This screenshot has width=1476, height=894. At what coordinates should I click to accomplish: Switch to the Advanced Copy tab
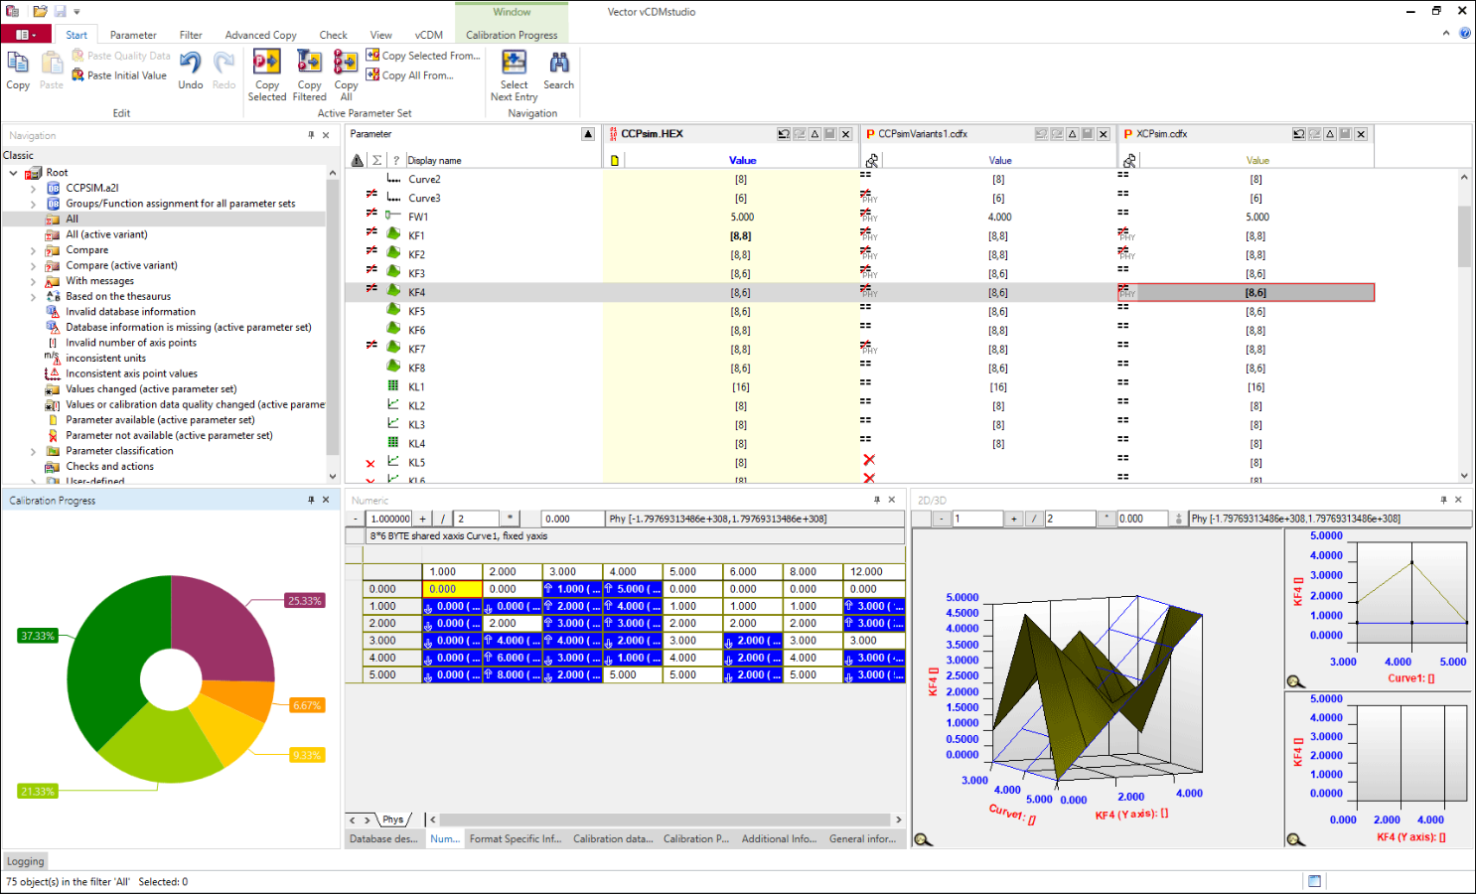[260, 35]
